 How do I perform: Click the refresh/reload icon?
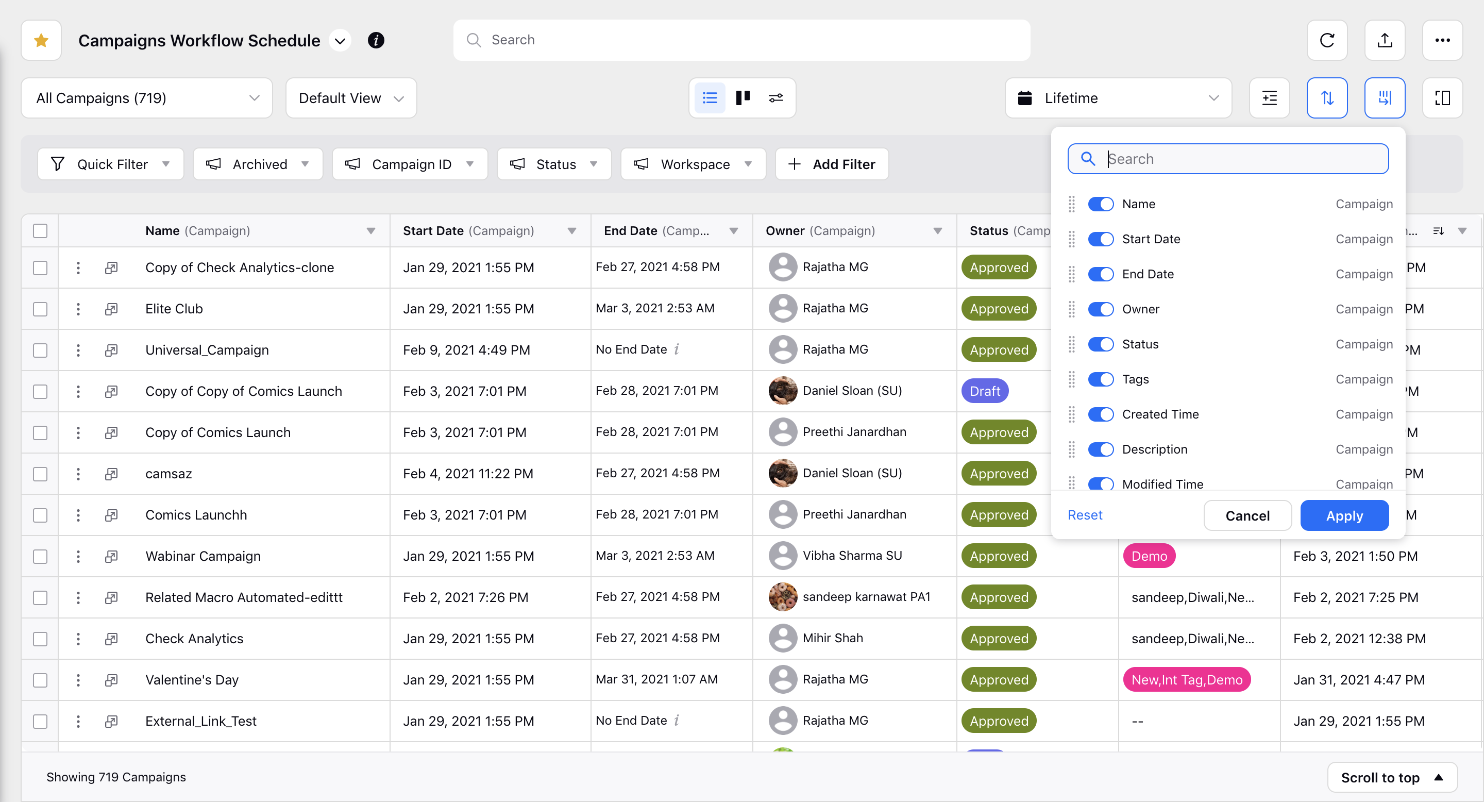coord(1327,41)
